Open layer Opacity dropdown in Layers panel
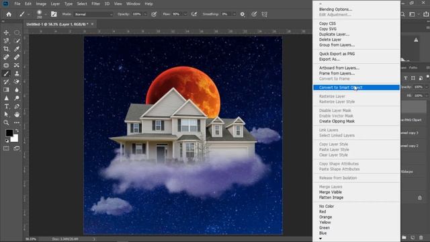 427,87
